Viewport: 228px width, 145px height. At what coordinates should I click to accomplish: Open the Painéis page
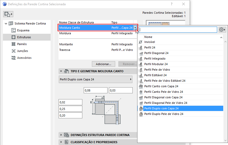pyautogui.click(x=22, y=44)
